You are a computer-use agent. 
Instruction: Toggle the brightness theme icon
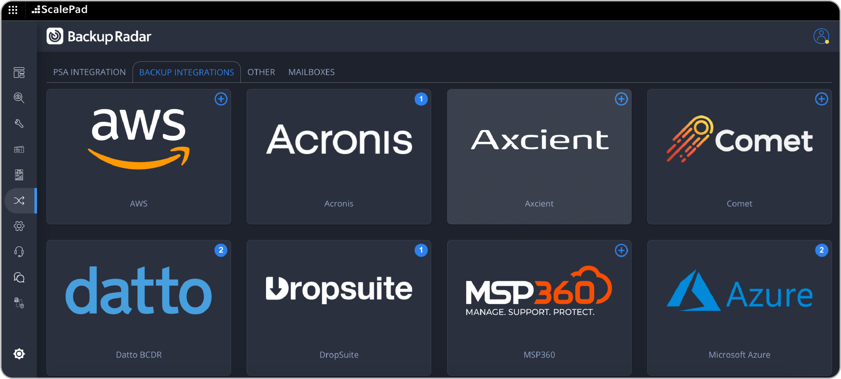pos(19,354)
